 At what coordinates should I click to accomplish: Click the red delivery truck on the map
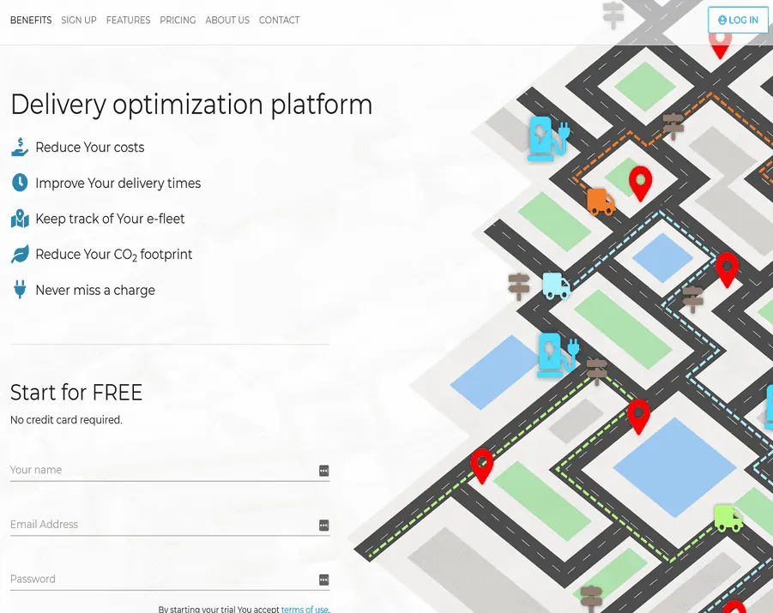pyautogui.click(x=599, y=202)
